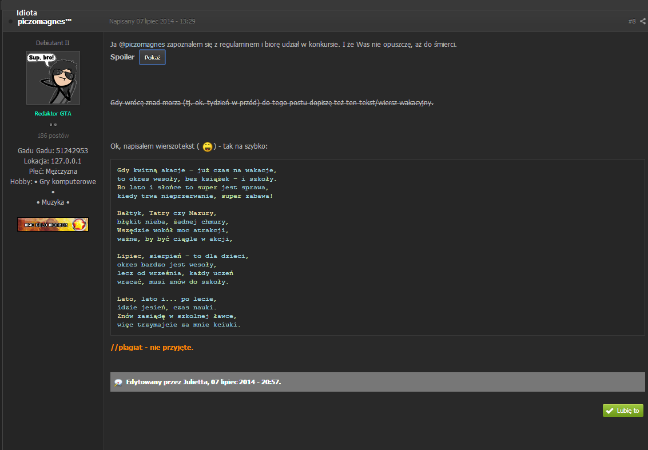
Task: Click the @piczomagnes mention in post
Action: [x=142, y=44]
